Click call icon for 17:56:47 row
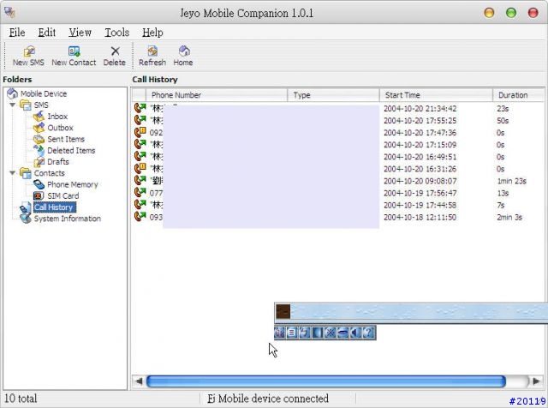The height and width of the screenshot is (408, 548). pyautogui.click(x=140, y=193)
